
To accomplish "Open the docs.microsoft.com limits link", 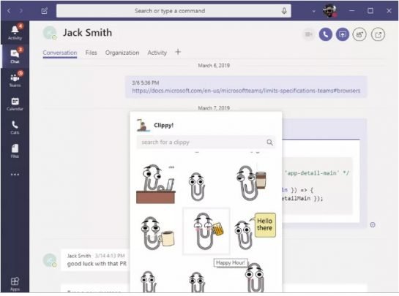I will [x=246, y=91].
